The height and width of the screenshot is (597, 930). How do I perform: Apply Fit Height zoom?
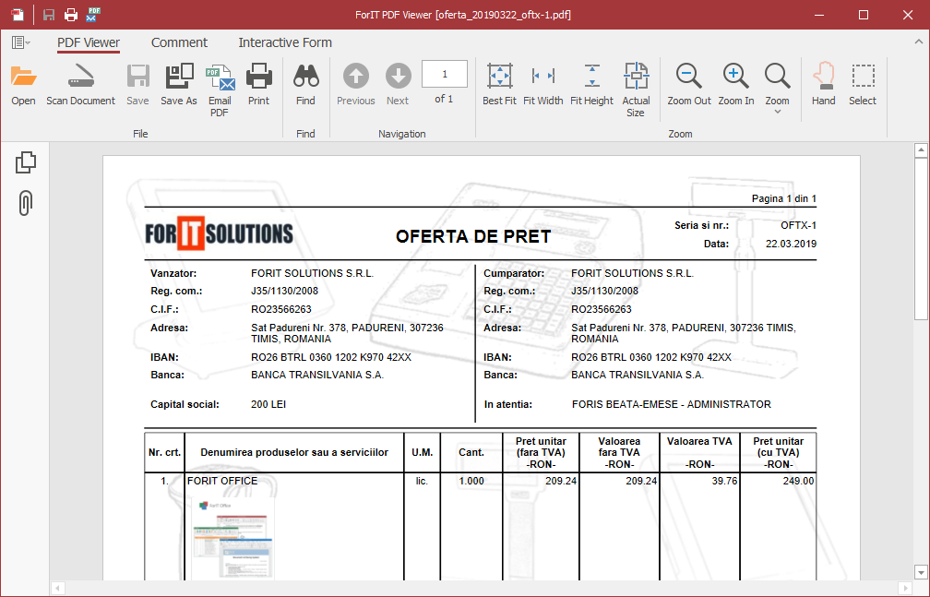(x=592, y=76)
